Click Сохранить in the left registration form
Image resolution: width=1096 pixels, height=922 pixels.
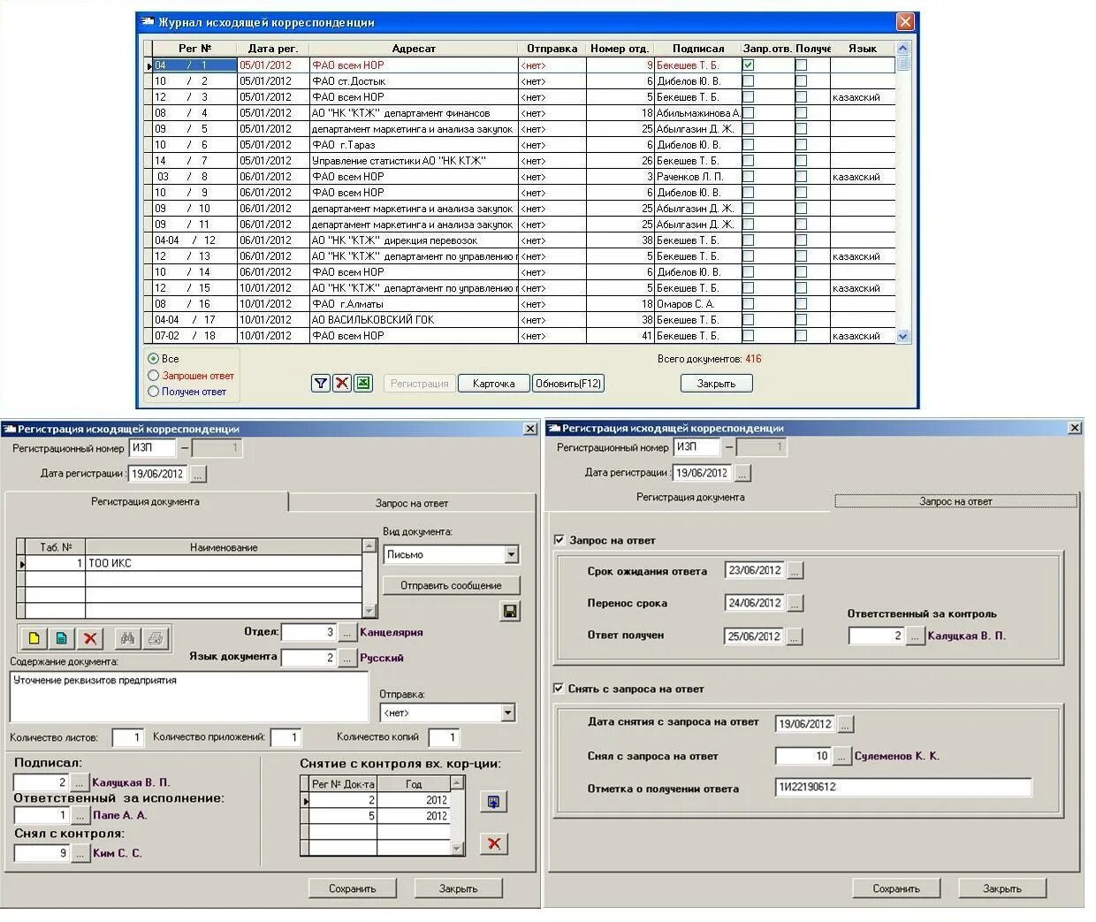(x=353, y=888)
